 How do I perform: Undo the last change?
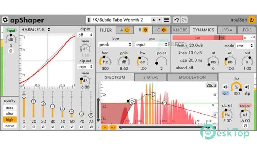177,20
